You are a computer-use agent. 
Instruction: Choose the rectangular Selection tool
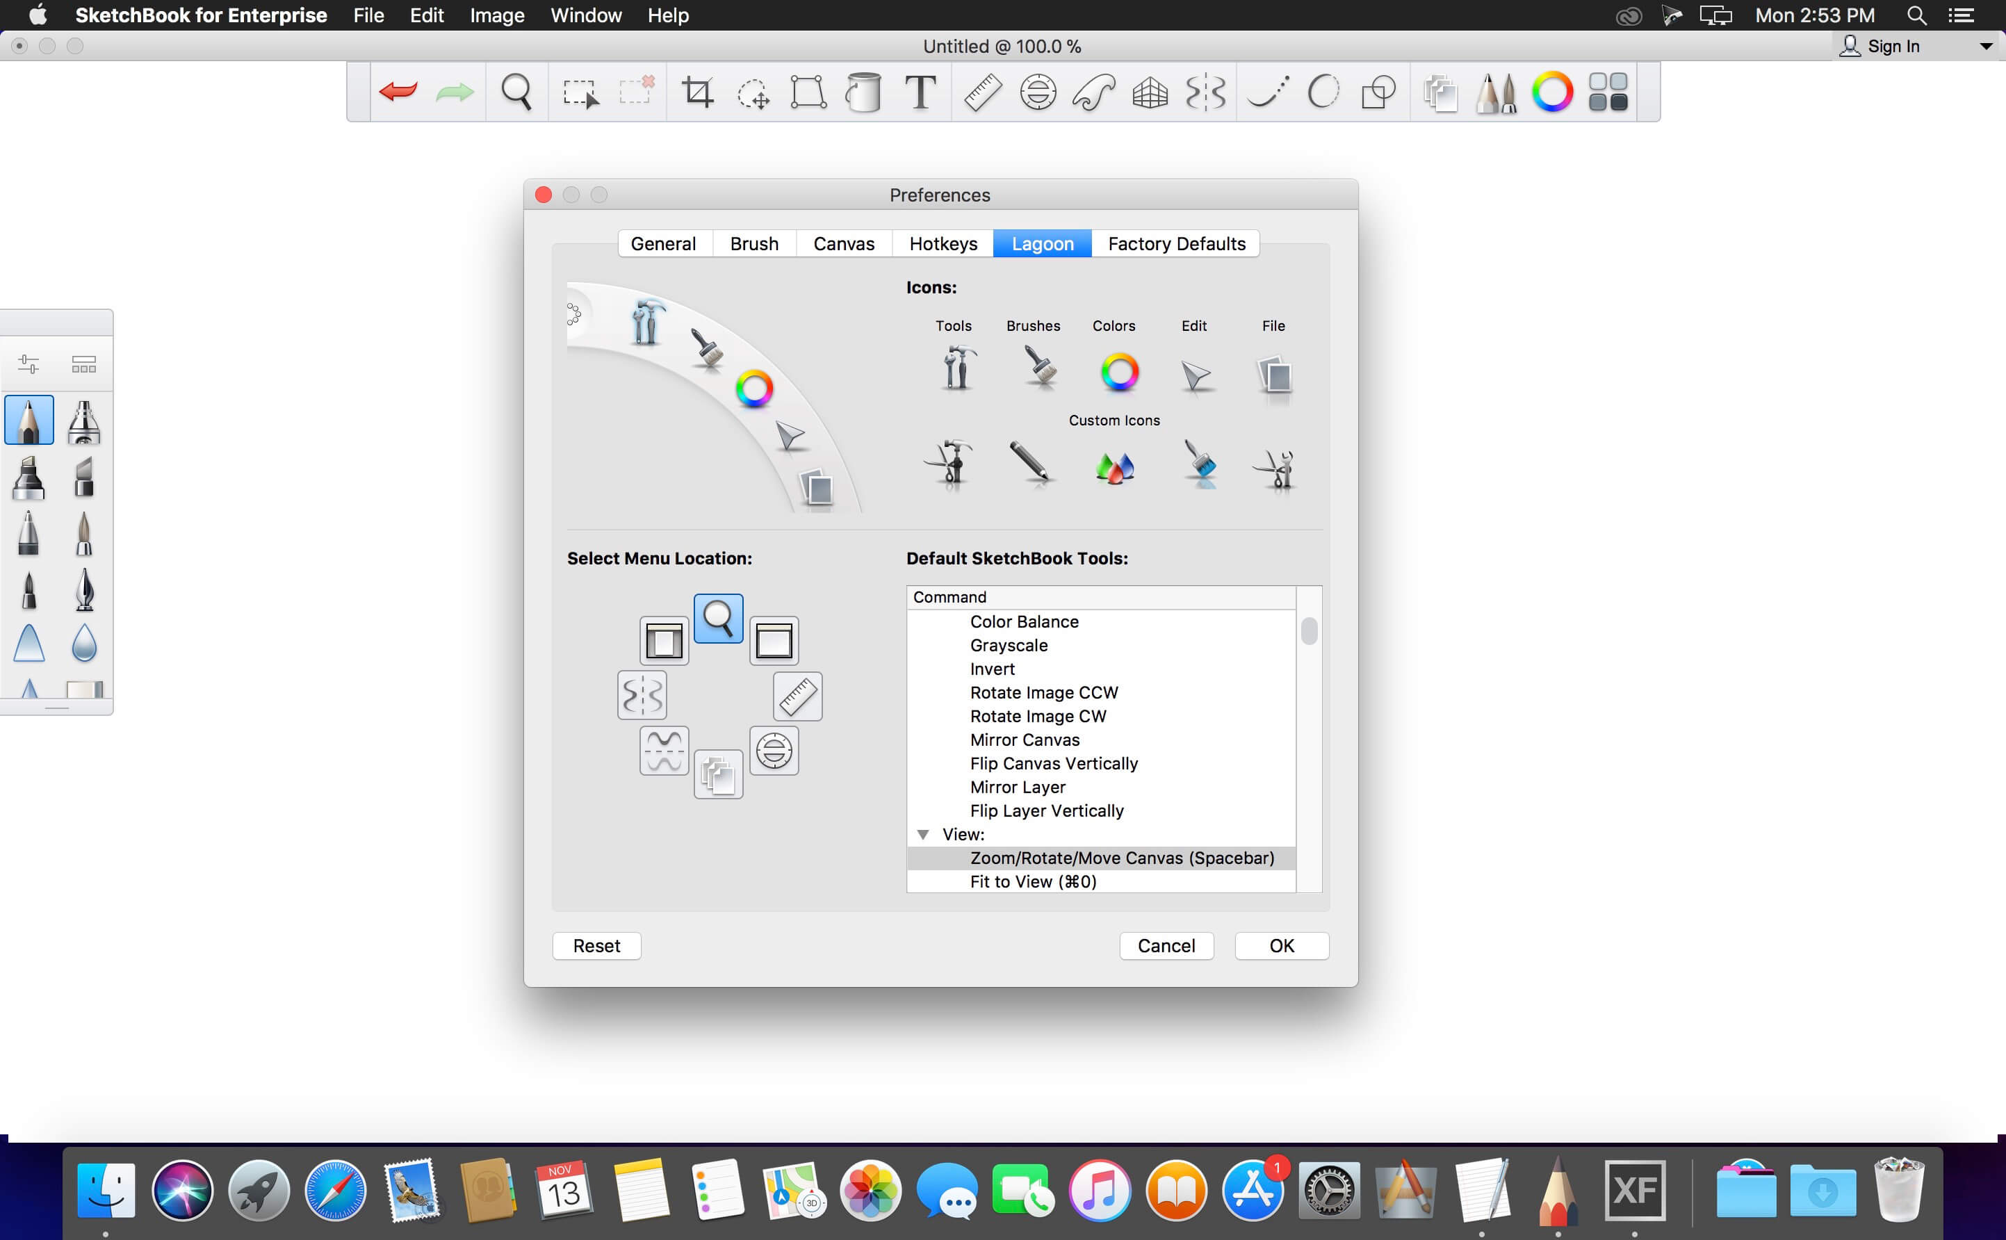pyautogui.click(x=580, y=92)
